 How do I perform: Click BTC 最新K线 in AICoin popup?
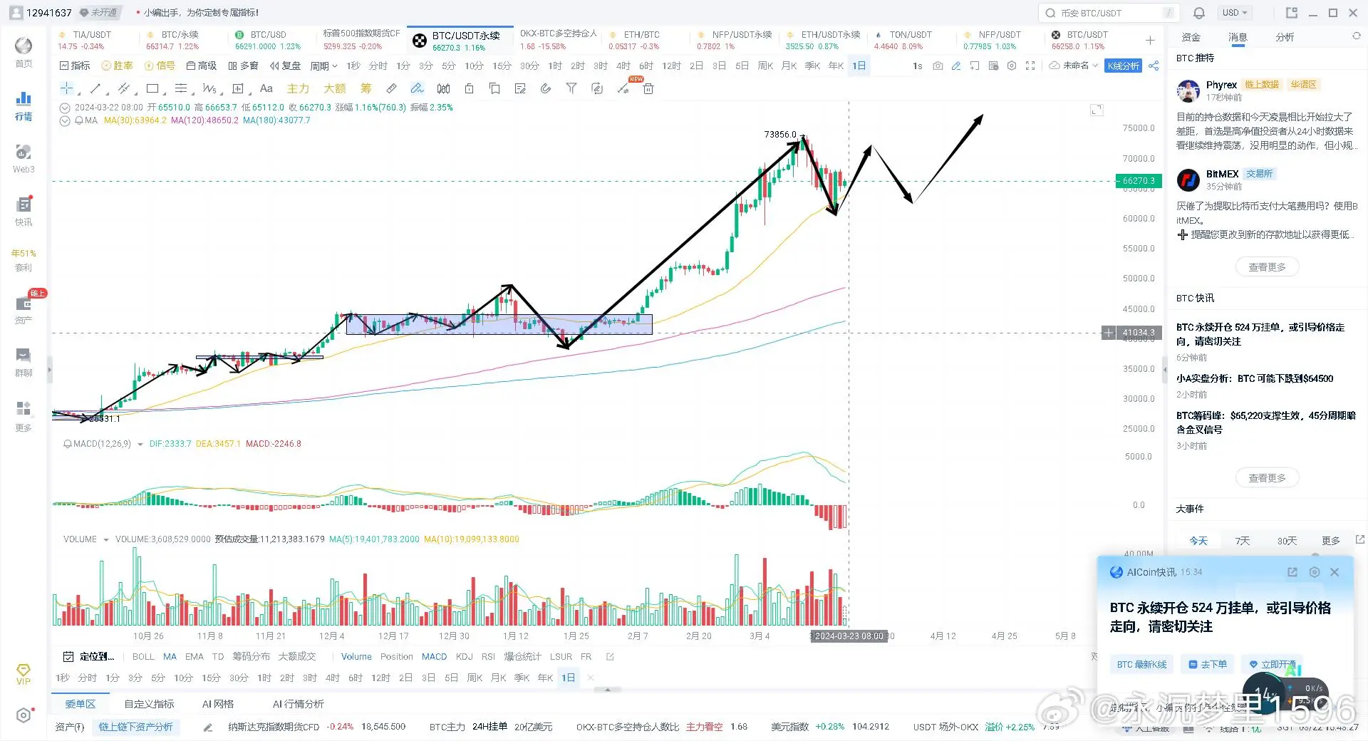click(x=1141, y=664)
